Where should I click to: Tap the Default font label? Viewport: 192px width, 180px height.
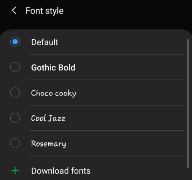pyautogui.click(x=45, y=42)
